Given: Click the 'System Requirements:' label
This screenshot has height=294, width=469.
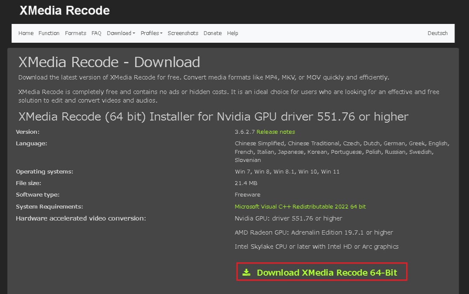Looking at the screenshot, I should click(49, 207).
